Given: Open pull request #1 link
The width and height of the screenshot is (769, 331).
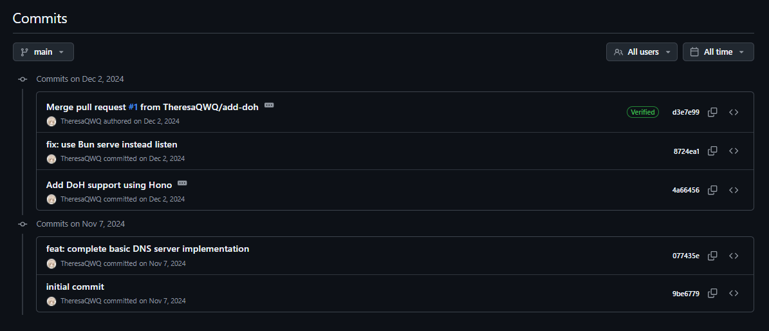Looking at the screenshot, I should (x=133, y=107).
